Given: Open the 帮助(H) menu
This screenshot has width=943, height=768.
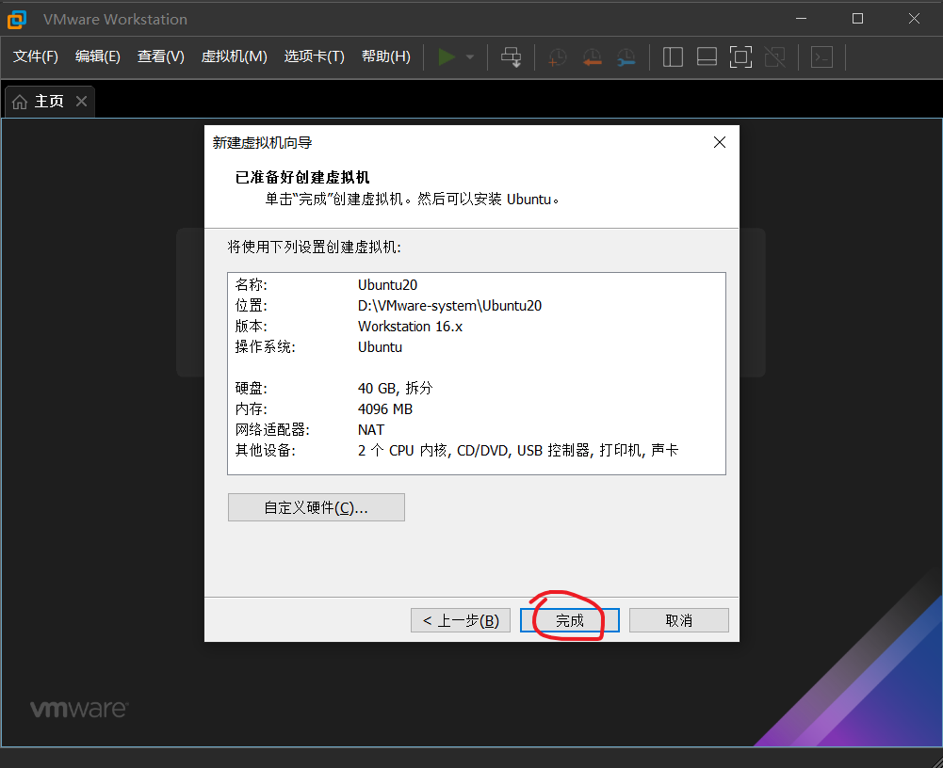Looking at the screenshot, I should click(x=385, y=56).
